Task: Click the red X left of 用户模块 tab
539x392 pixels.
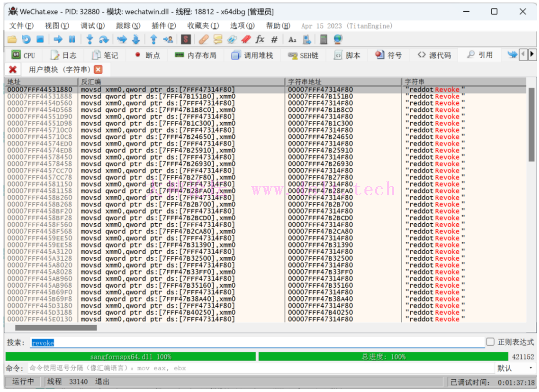Action: [13, 70]
